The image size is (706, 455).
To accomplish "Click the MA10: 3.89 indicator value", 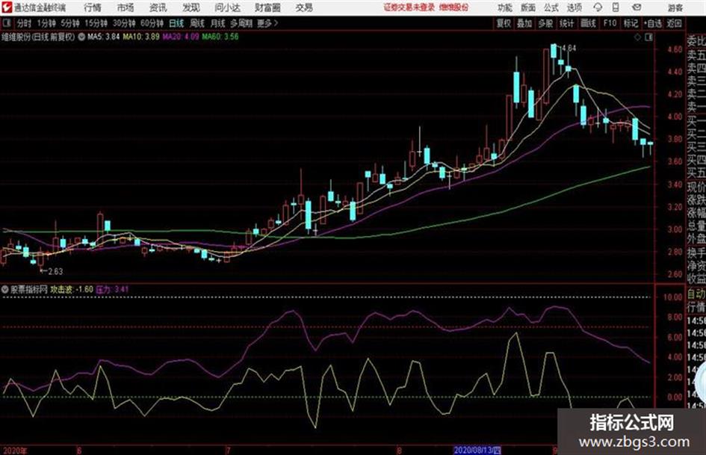I will pyautogui.click(x=141, y=37).
